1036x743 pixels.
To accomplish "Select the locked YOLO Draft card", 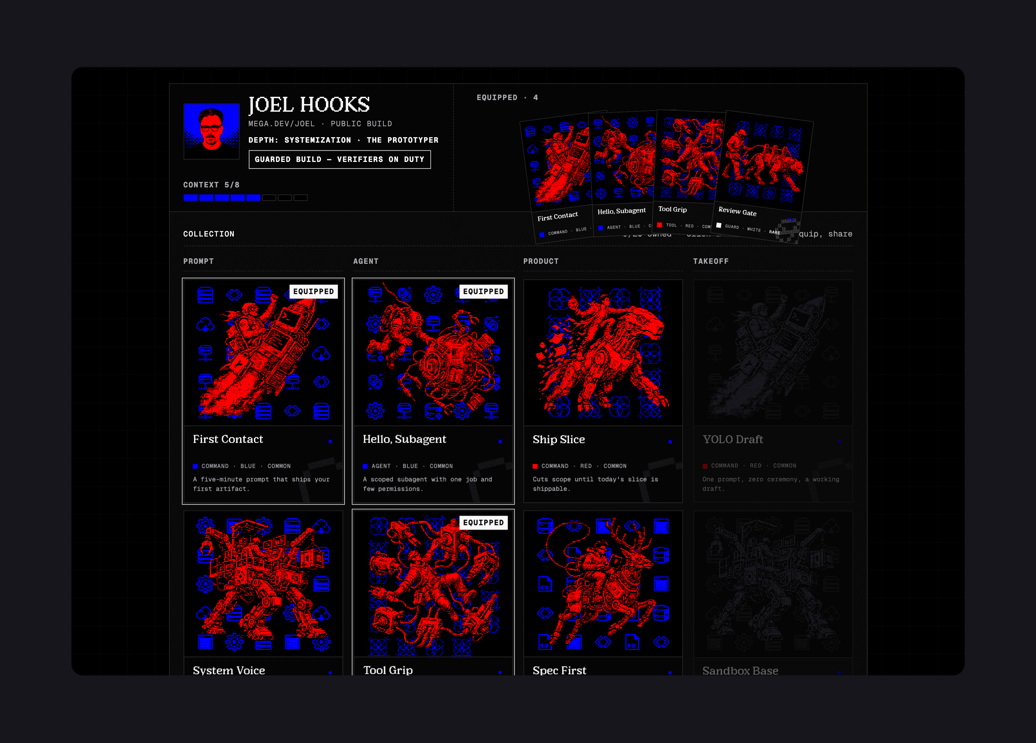I will [x=773, y=391].
